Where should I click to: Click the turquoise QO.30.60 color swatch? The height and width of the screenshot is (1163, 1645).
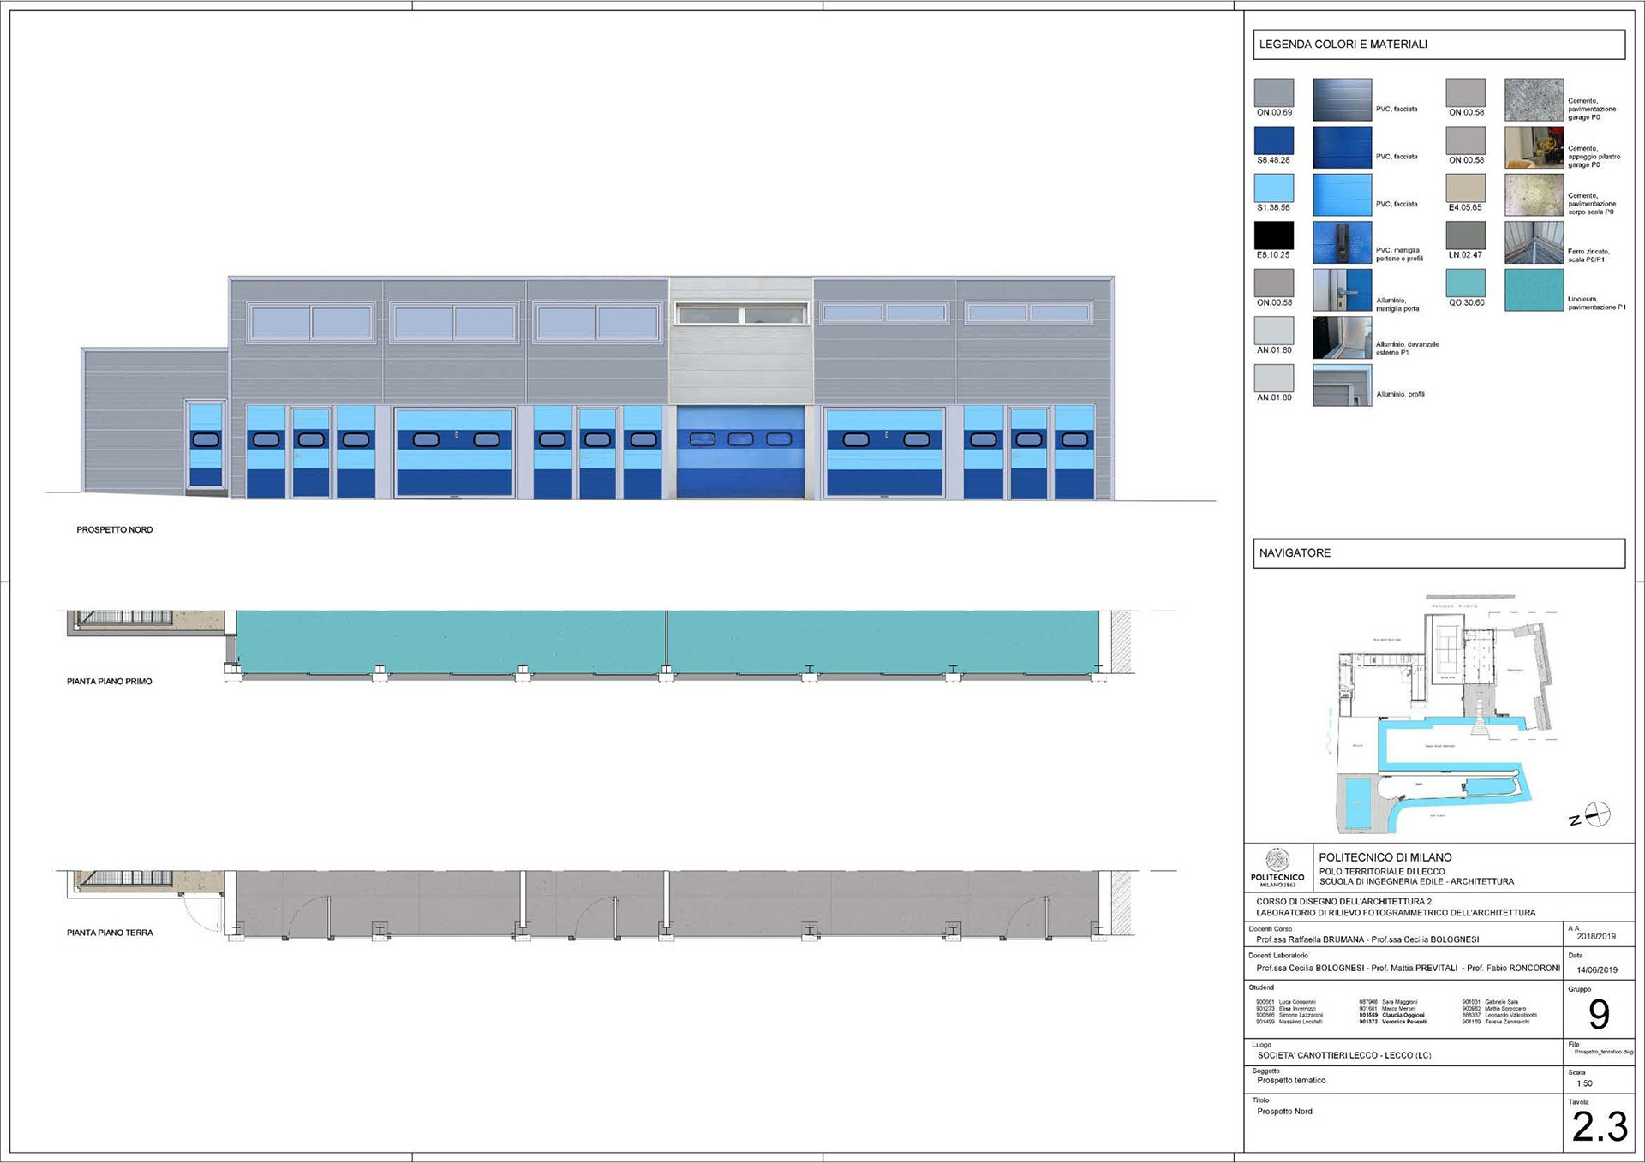point(1465,283)
